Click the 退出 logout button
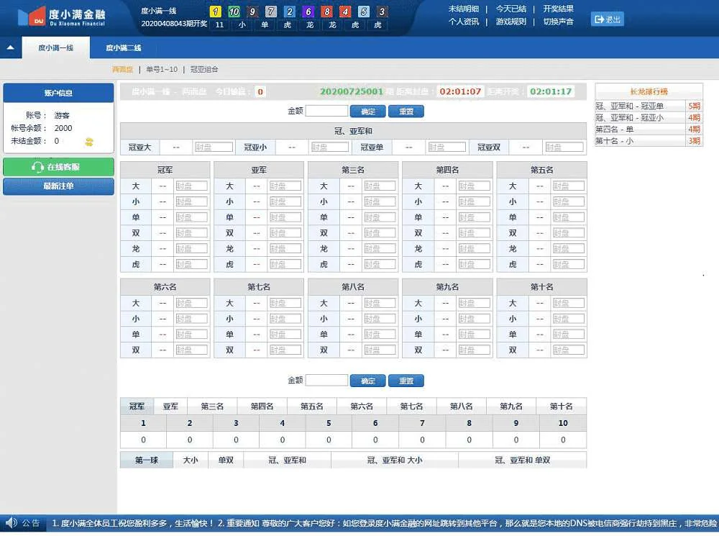 point(608,19)
